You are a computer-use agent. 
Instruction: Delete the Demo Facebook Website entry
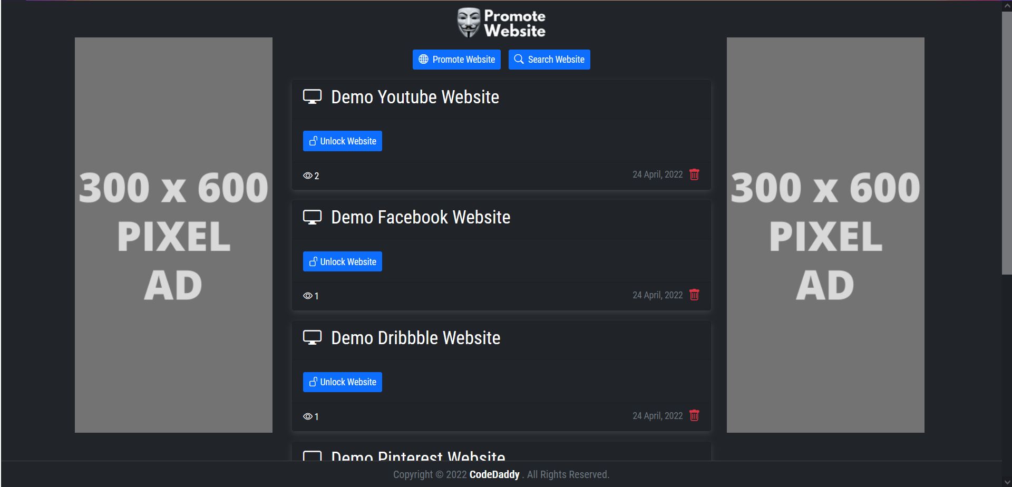(x=694, y=295)
